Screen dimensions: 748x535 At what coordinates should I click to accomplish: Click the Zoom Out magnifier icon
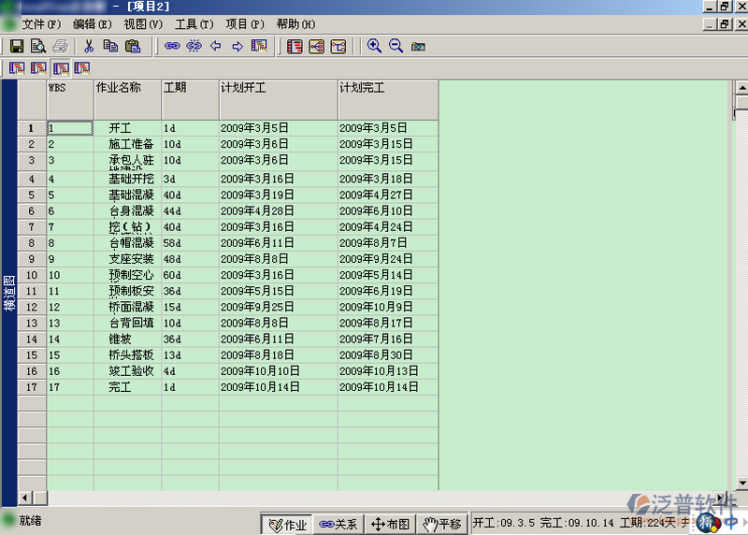coord(396,46)
